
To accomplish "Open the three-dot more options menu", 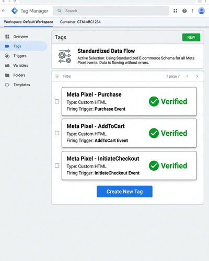I will click(193, 11).
